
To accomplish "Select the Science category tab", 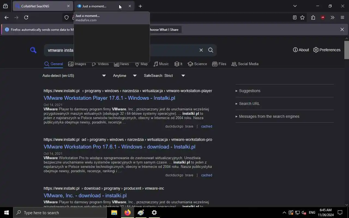I will pyautogui.click(x=197, y=64).
